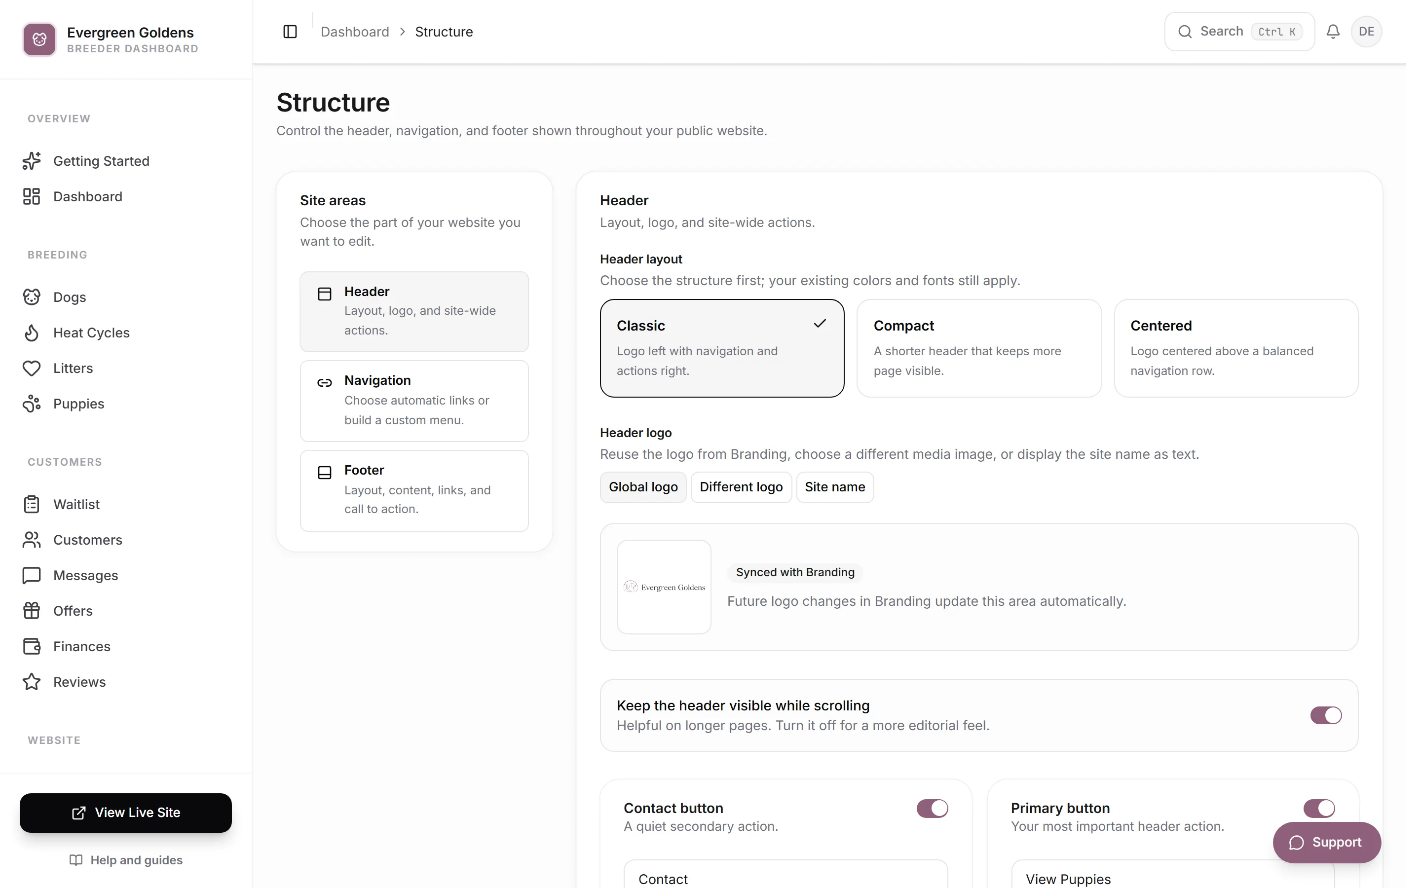Click the WEBSITE section heading
The width and height of the screenshot is (1421, 888).
pyautogui.click(x=54, y=740)
